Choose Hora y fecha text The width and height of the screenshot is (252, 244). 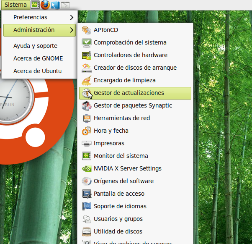pyautogui.click(x=111, y=131)
